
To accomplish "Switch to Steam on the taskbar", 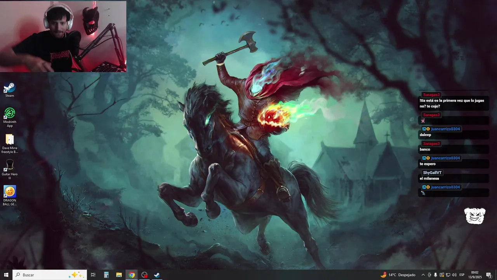I will (157, 275).
